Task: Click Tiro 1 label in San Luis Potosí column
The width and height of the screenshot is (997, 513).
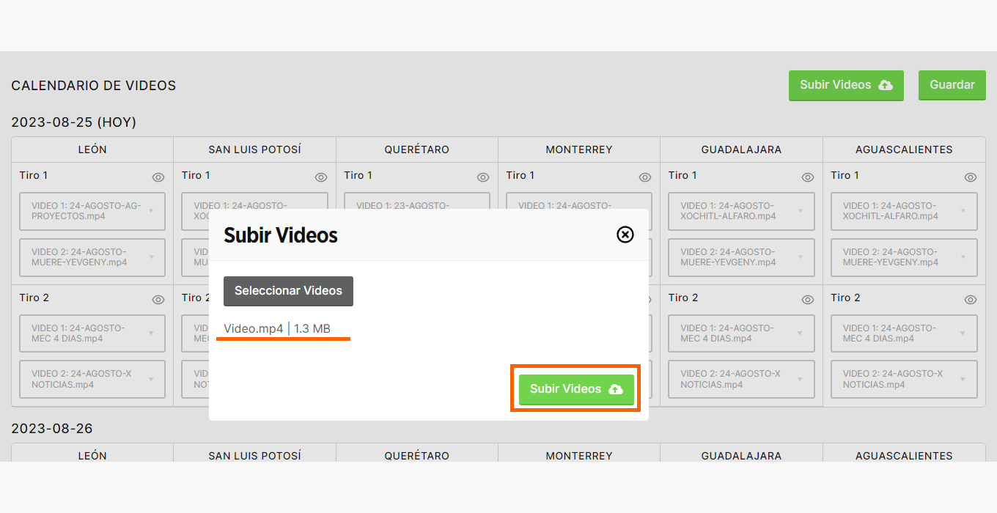Action: point(196,175)
